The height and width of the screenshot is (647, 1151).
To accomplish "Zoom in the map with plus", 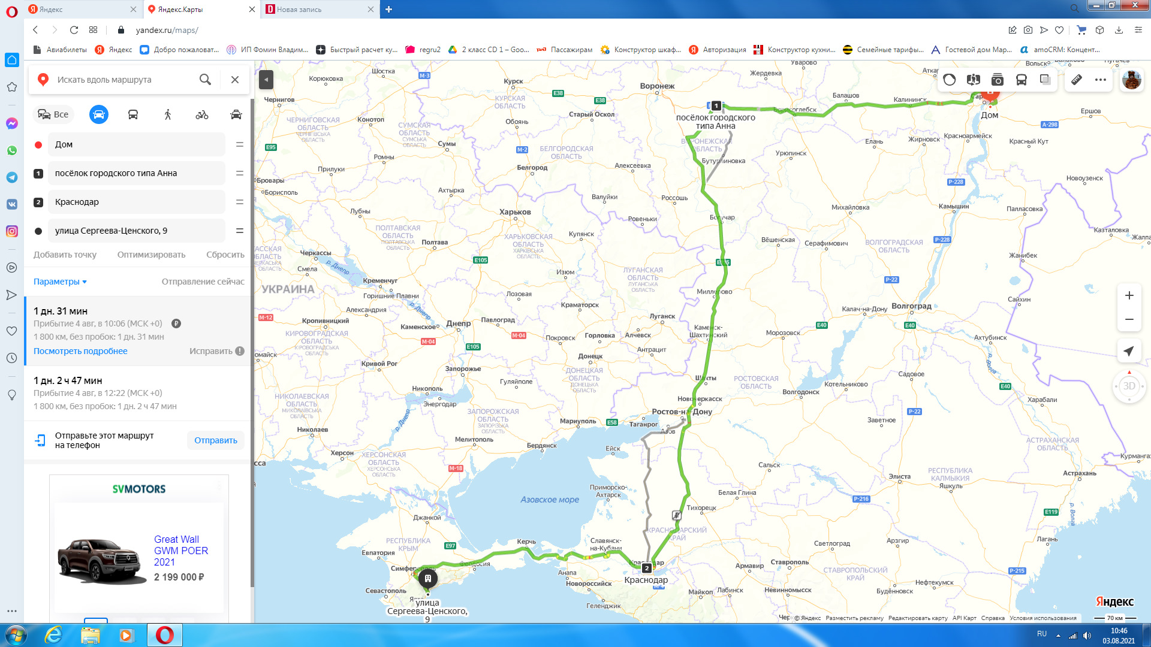I will [1129, 296].
